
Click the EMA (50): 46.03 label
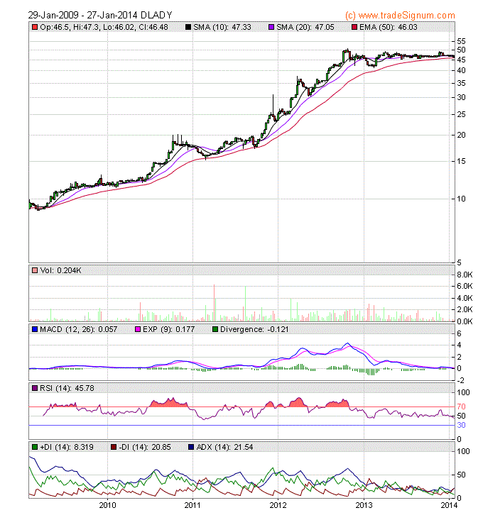click(388, 27)
